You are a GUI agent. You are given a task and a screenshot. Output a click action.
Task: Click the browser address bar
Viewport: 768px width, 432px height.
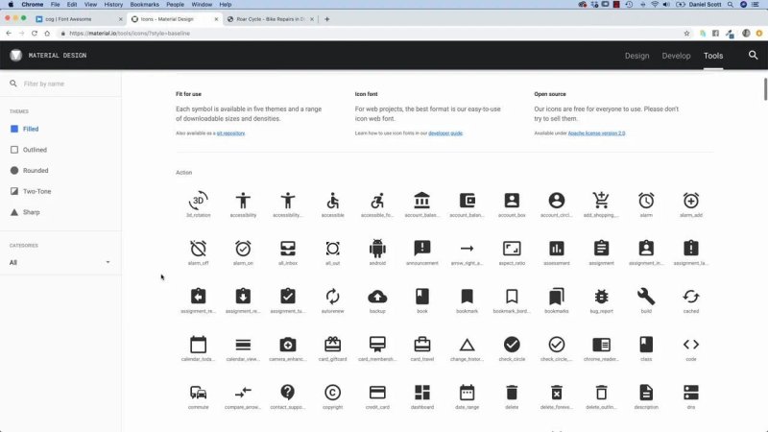click(372, 34)
